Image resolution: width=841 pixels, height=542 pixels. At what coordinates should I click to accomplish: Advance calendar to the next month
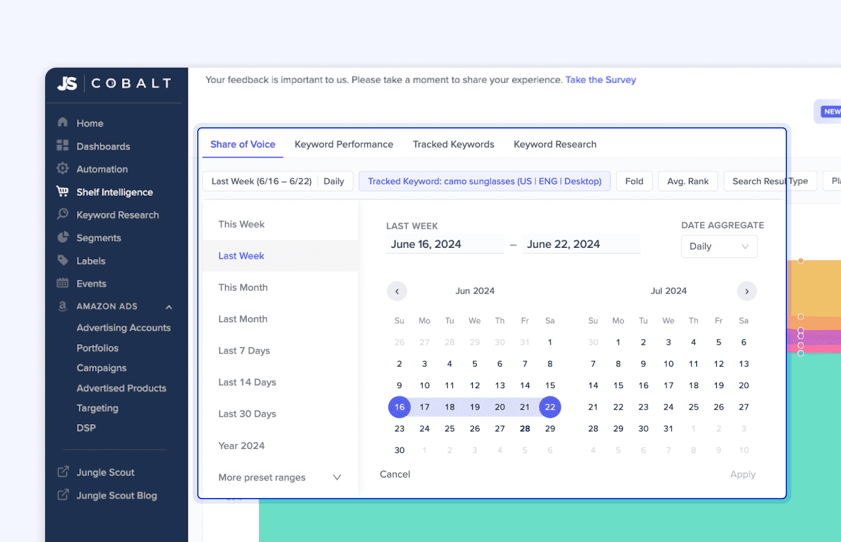[747, 291]
